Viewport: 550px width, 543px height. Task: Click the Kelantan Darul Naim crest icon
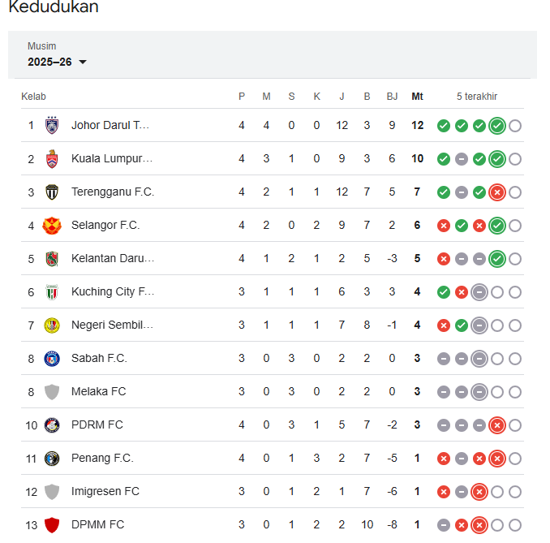click(52, 259)
